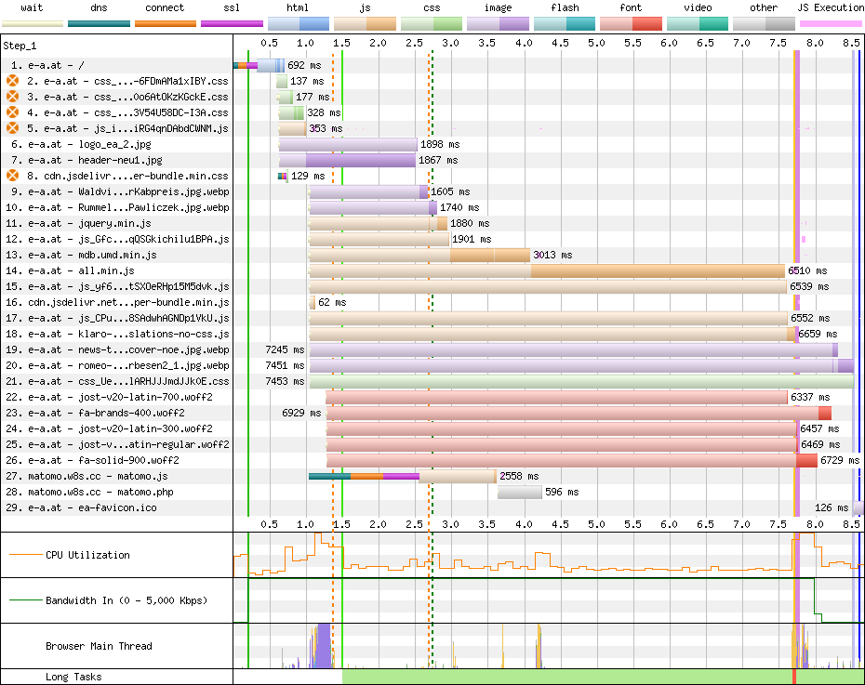Click the '7453 ms' timing value
The width and height of the screenshot is (865, 685).
click(x=285, y=381)
